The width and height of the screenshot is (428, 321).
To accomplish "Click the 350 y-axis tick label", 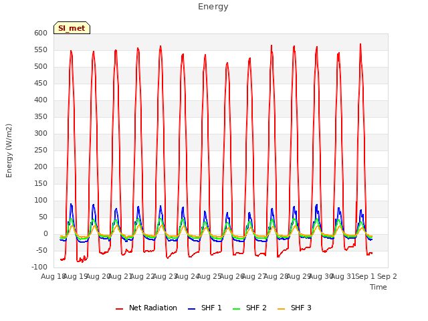I will click(41, 116).
